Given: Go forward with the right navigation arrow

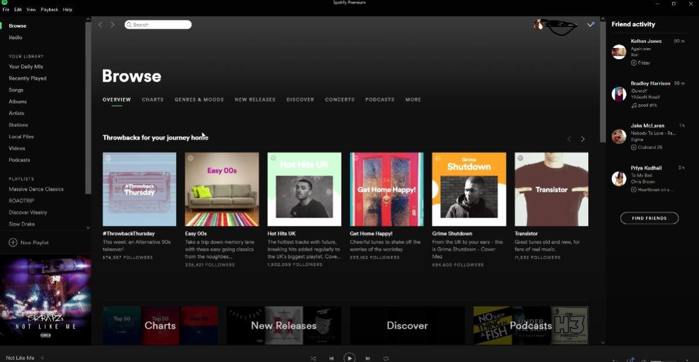Looking at the screenshot, I should tap(112, 25).
